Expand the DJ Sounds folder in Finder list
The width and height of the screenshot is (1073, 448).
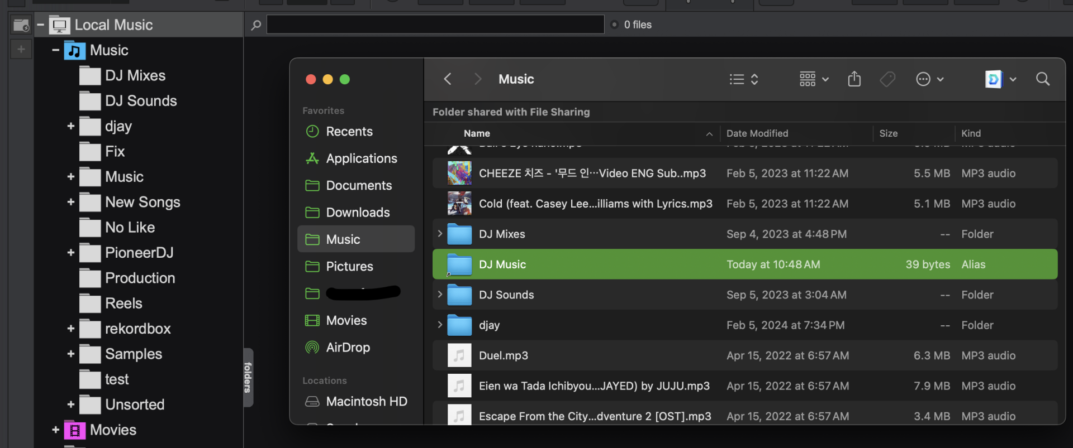click(440, 295)
